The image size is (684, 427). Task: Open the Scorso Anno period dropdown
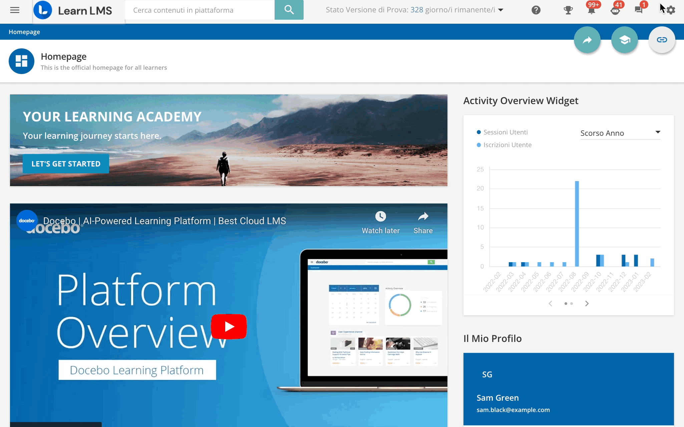coord(620,133)
